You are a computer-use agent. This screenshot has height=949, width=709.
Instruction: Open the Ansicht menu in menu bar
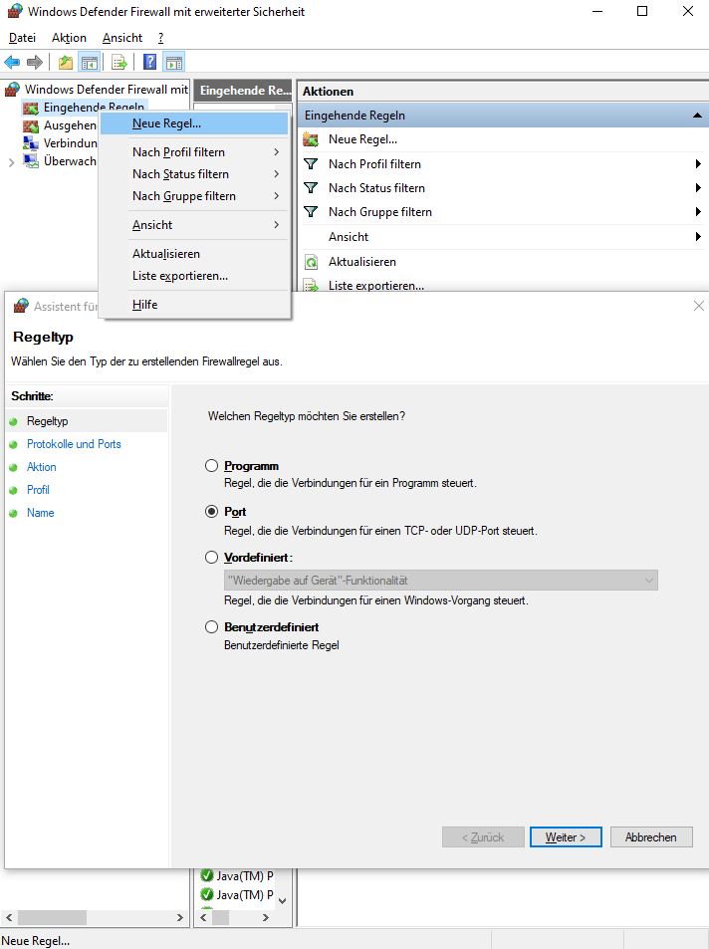(122, 38)
